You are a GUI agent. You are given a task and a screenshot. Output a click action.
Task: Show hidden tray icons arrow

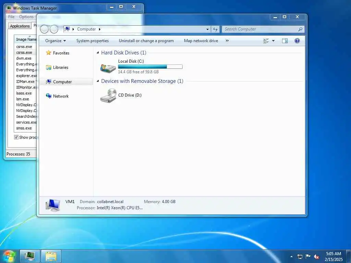click(291, 256)
